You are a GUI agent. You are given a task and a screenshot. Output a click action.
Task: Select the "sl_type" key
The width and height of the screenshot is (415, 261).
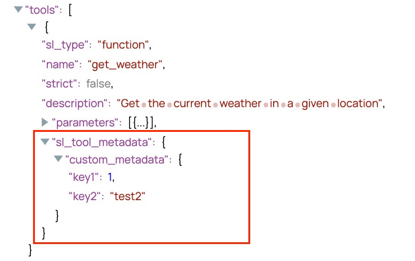tap(64, 45)
